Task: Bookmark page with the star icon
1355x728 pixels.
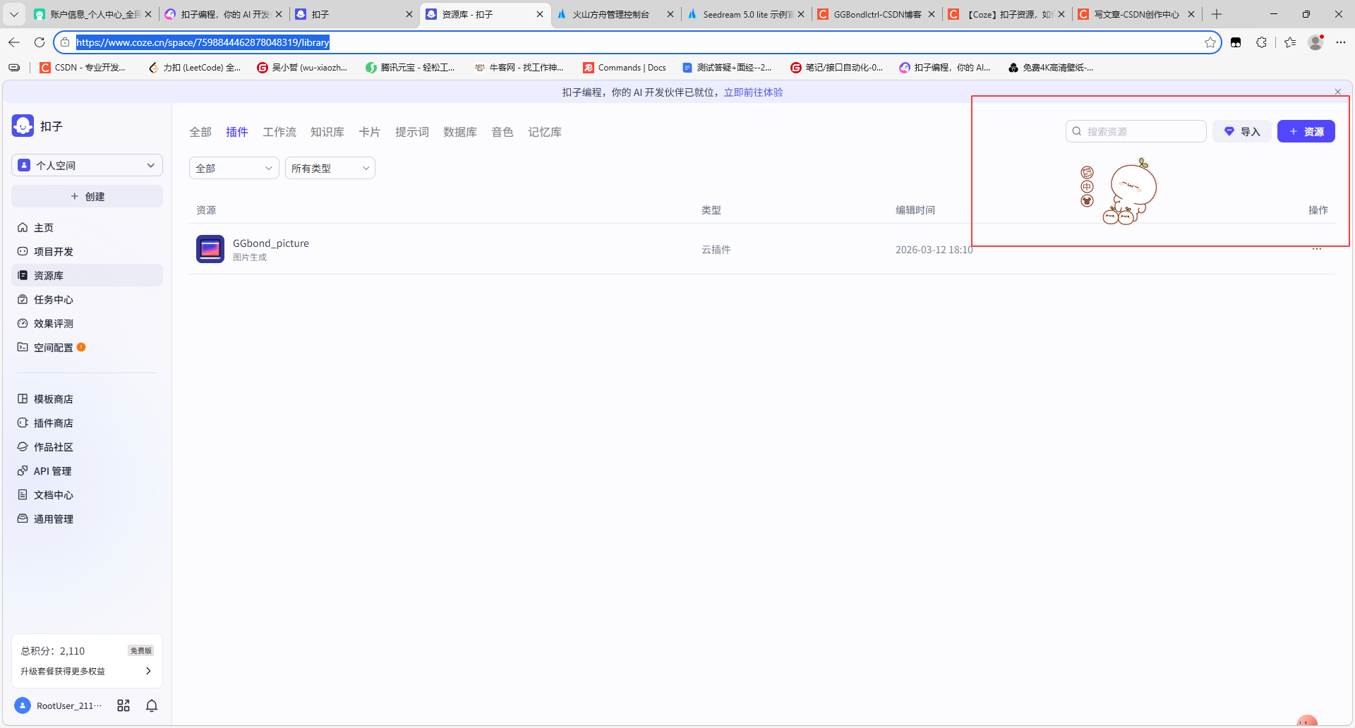Action: (x=1210, y=42)
